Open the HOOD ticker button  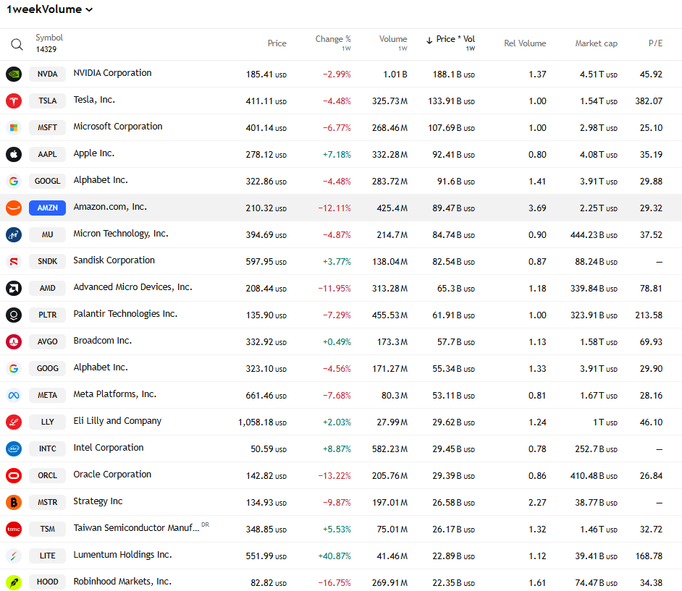(47, 582)
